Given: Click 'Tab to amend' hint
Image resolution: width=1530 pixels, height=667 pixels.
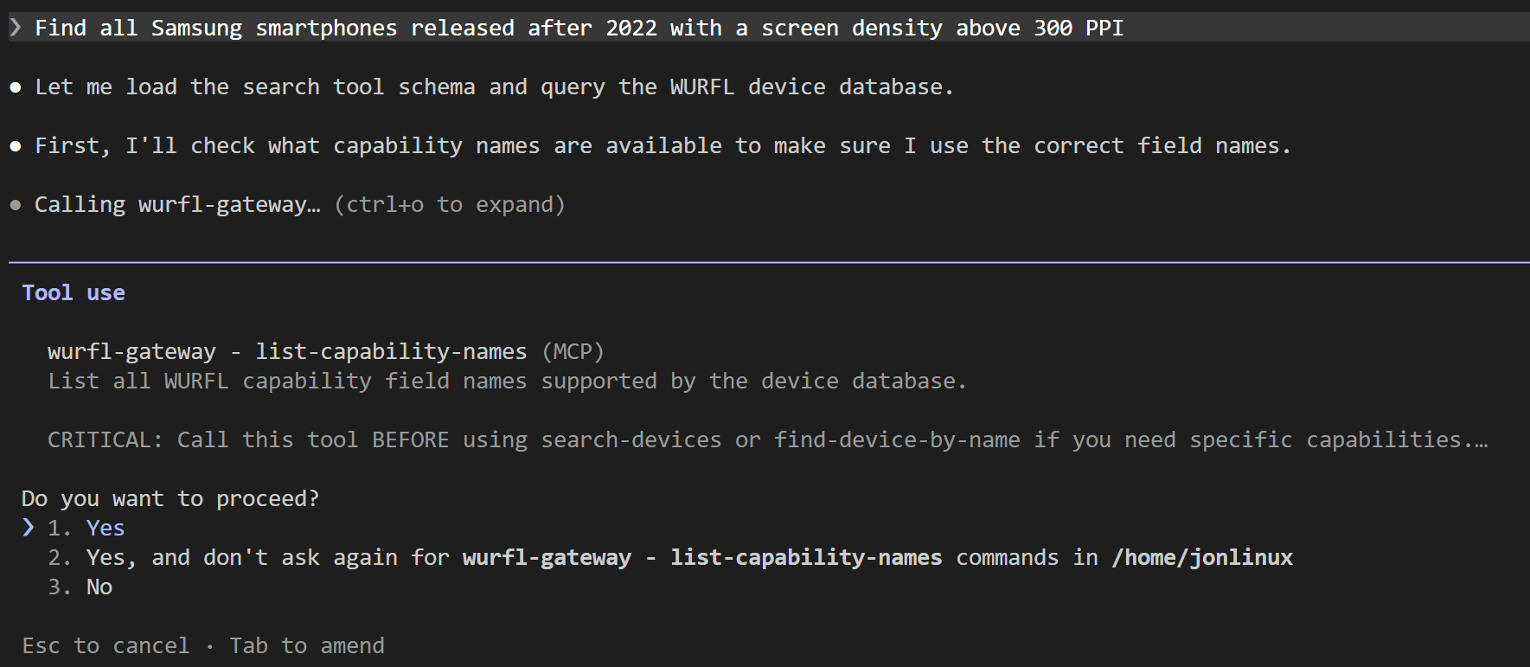Looking at the screenshot, I should point(307,645).
